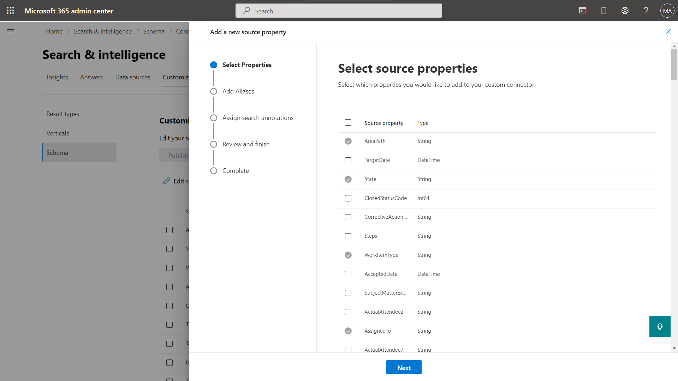Click the Data sources tab
This screenshot has height=381, width=678.
(133, 77)
